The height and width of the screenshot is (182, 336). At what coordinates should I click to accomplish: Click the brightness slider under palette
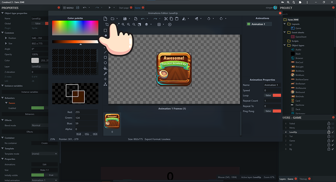(x=75, y=42)
